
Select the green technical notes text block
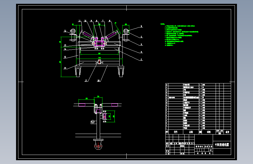pyautogui.click(x=179, y=35)
